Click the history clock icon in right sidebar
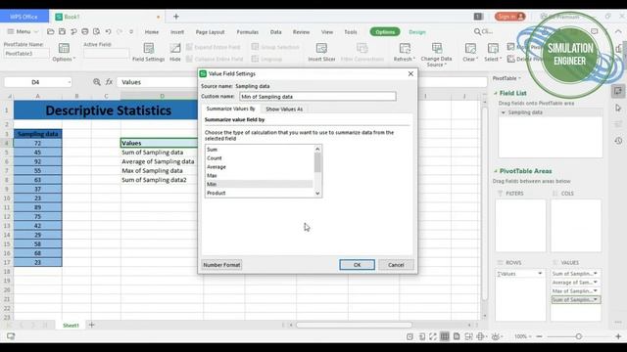 tap(618, 141)
